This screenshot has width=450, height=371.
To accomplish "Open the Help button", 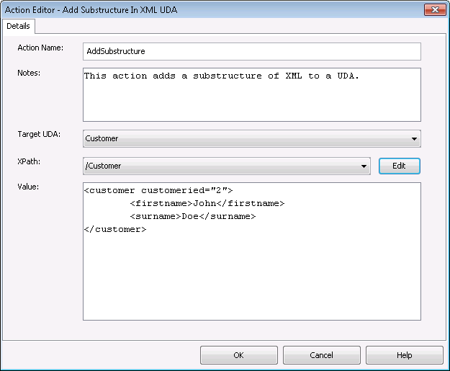I will [x=405, y=355].
